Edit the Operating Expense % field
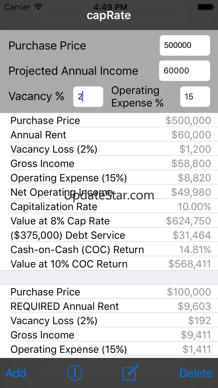Viewport: 218px width, 388px height. 195,97
